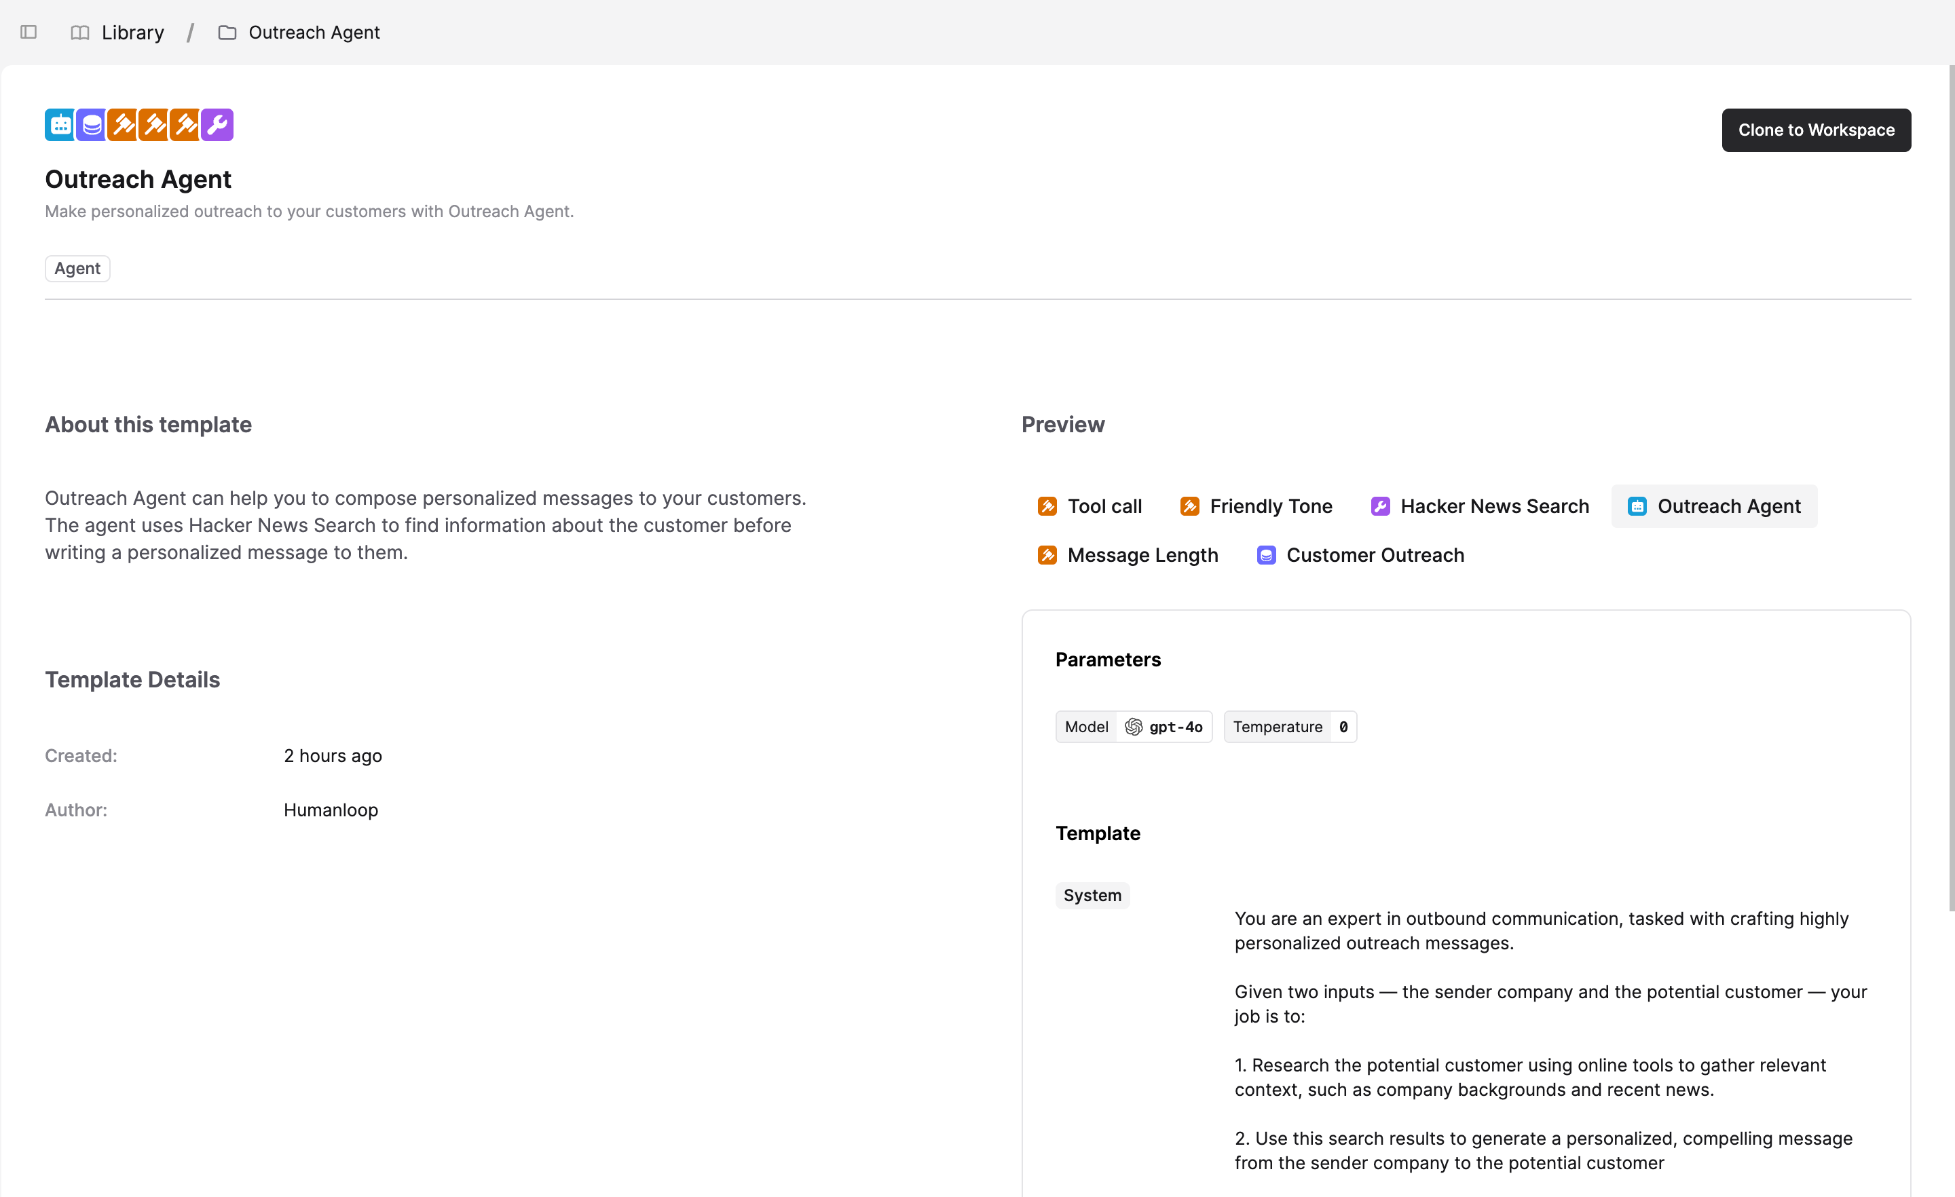Click the 'Outreach Agent' page title
This screenshot has width=1955, height=1197.
tap(138, 179)
